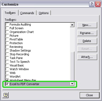The width and height of the screenshot is (102, 101).
Task: Check the WordArt toolbar box
Action: 7,76
